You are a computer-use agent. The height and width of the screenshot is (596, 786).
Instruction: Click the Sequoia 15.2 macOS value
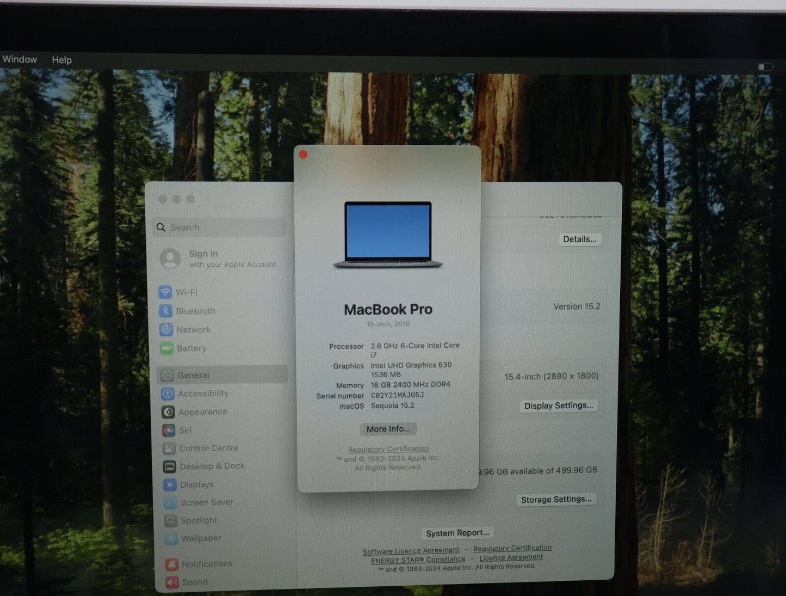(393, 405)
